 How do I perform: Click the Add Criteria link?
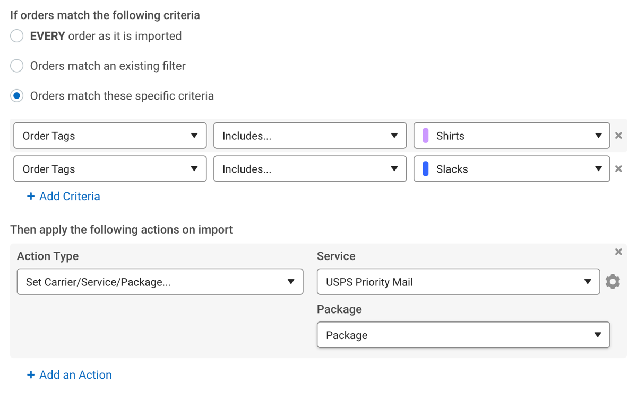[69, 196]
